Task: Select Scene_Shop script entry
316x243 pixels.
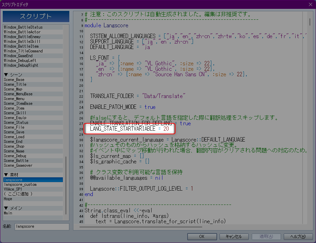Action: pyautogui.click(x=33, y=146)
